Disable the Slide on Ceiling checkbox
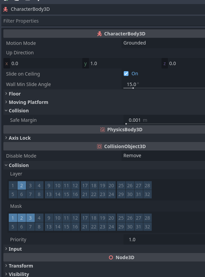205x277 pixels. [x=126, y=74]
